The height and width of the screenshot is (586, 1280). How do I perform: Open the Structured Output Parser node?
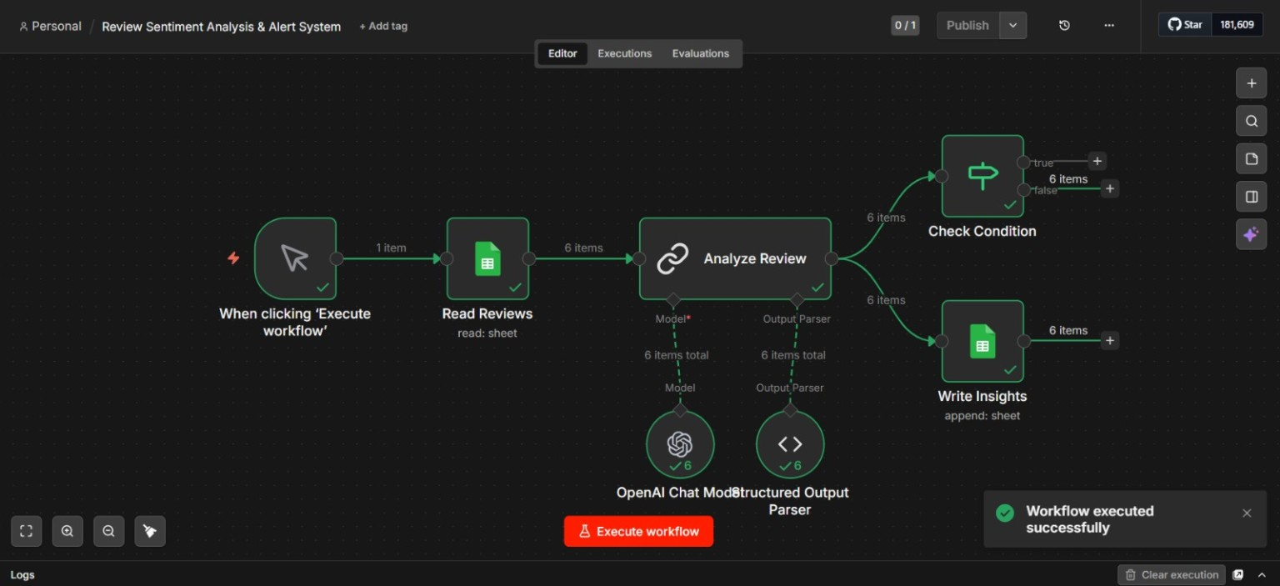tap(790, 444)
